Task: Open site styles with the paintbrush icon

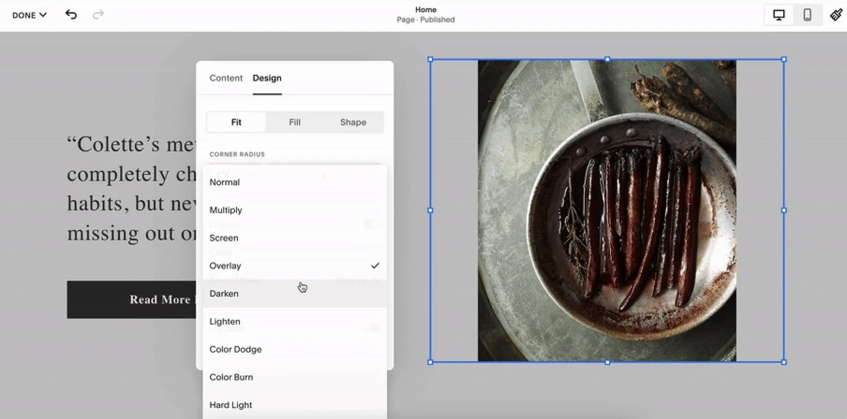Action: point(836,15)
